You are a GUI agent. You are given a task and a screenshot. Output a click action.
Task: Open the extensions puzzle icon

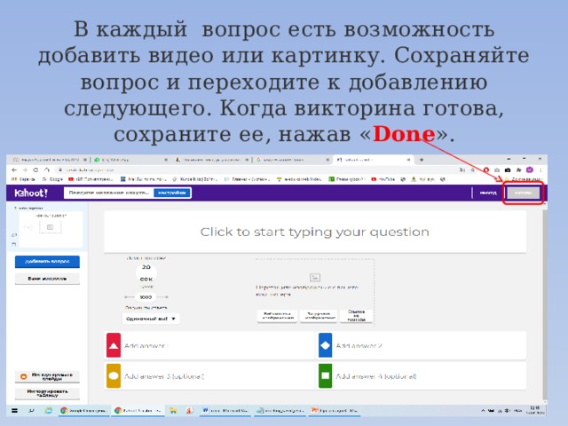pos(518,170)
